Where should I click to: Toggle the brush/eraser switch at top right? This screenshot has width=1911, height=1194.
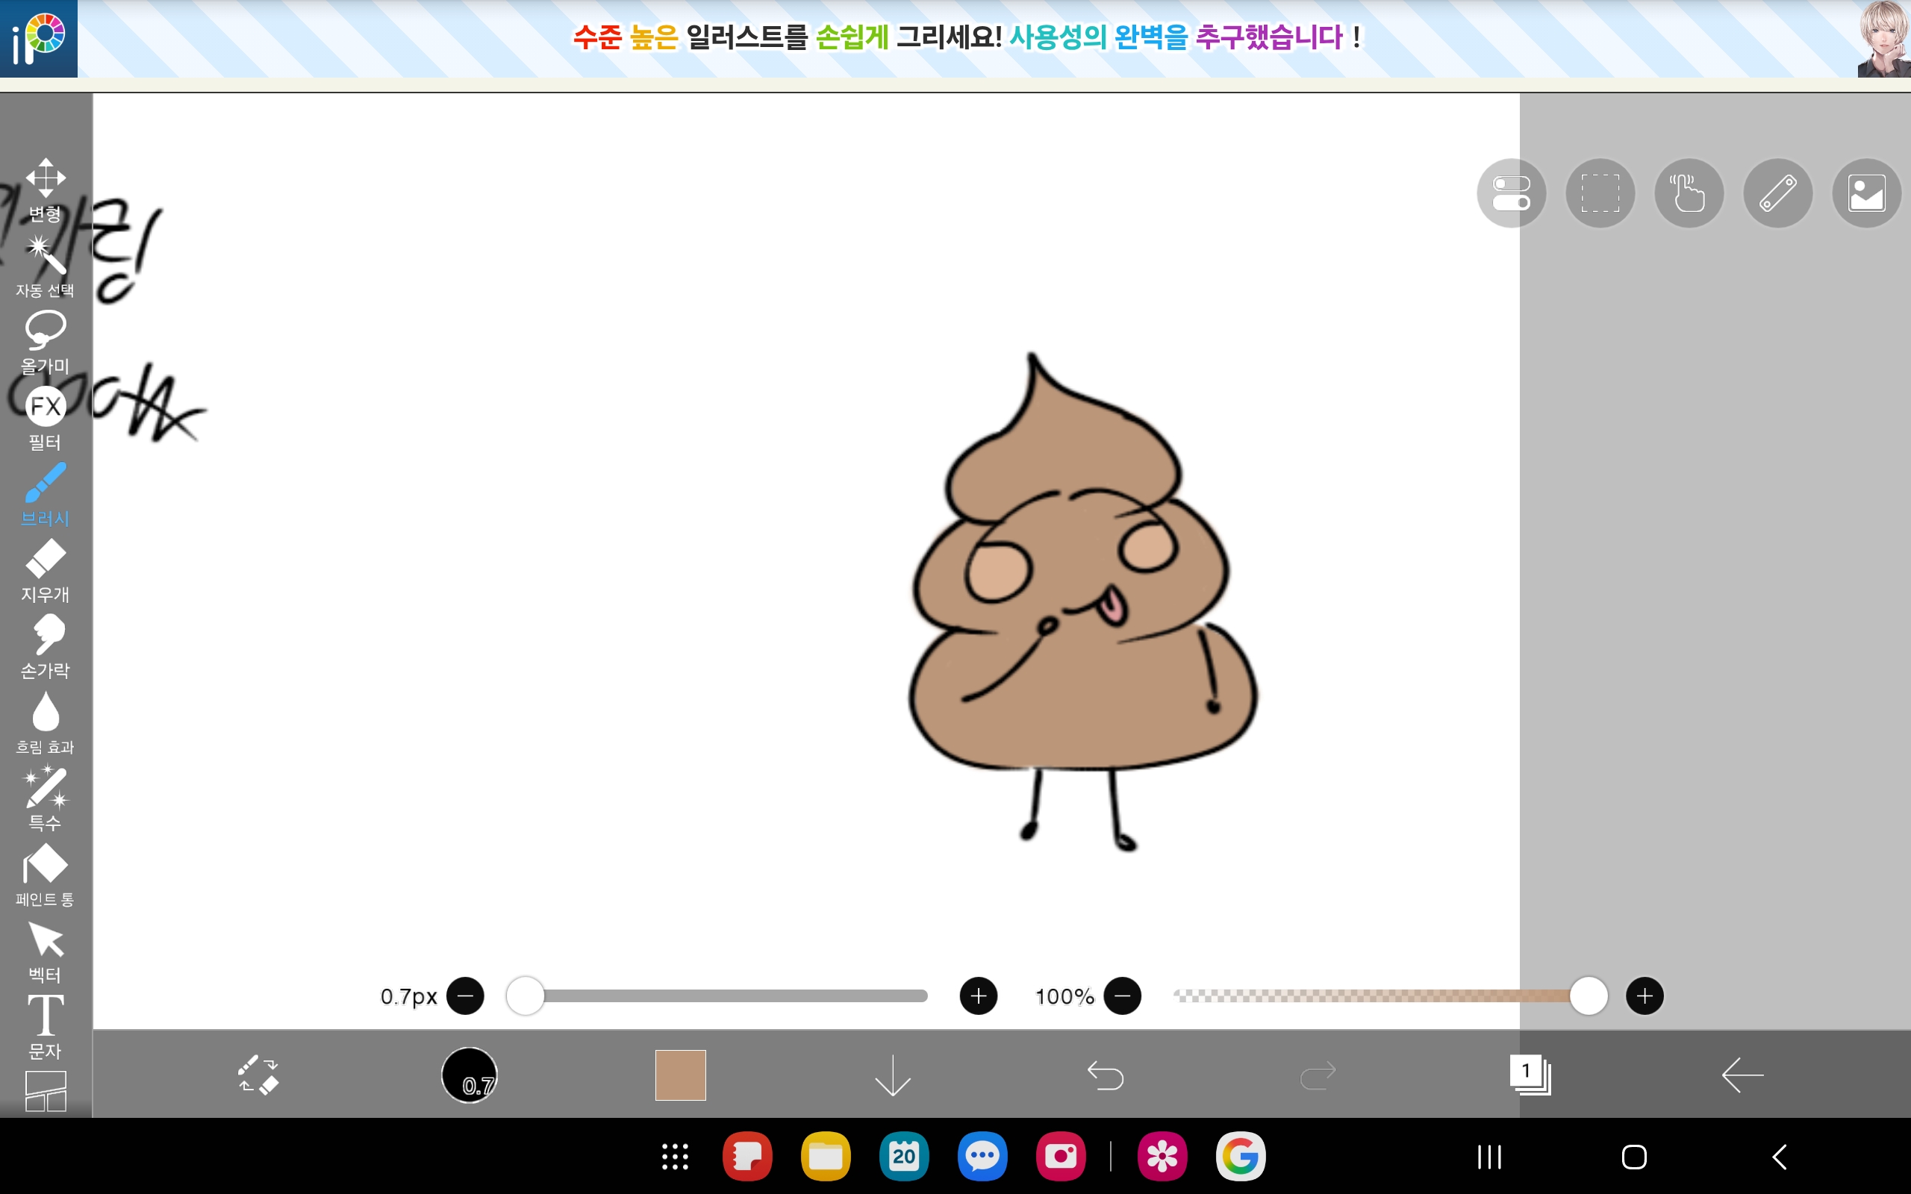[1511, 193]
